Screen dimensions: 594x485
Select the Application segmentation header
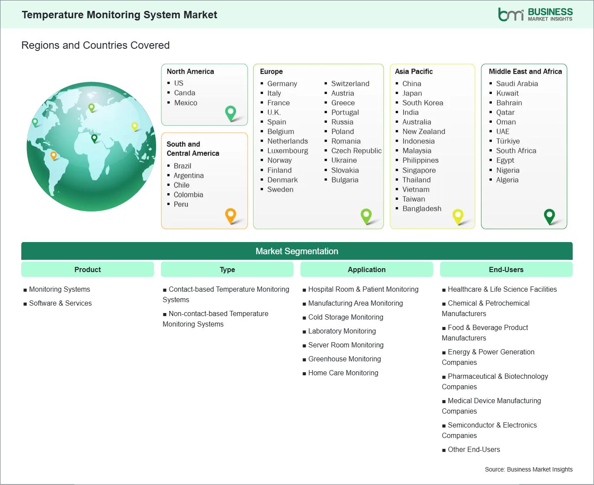click(367, 269)
